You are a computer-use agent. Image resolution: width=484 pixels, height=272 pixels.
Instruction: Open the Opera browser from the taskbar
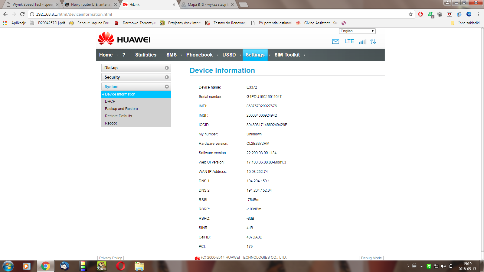(121, 266)
